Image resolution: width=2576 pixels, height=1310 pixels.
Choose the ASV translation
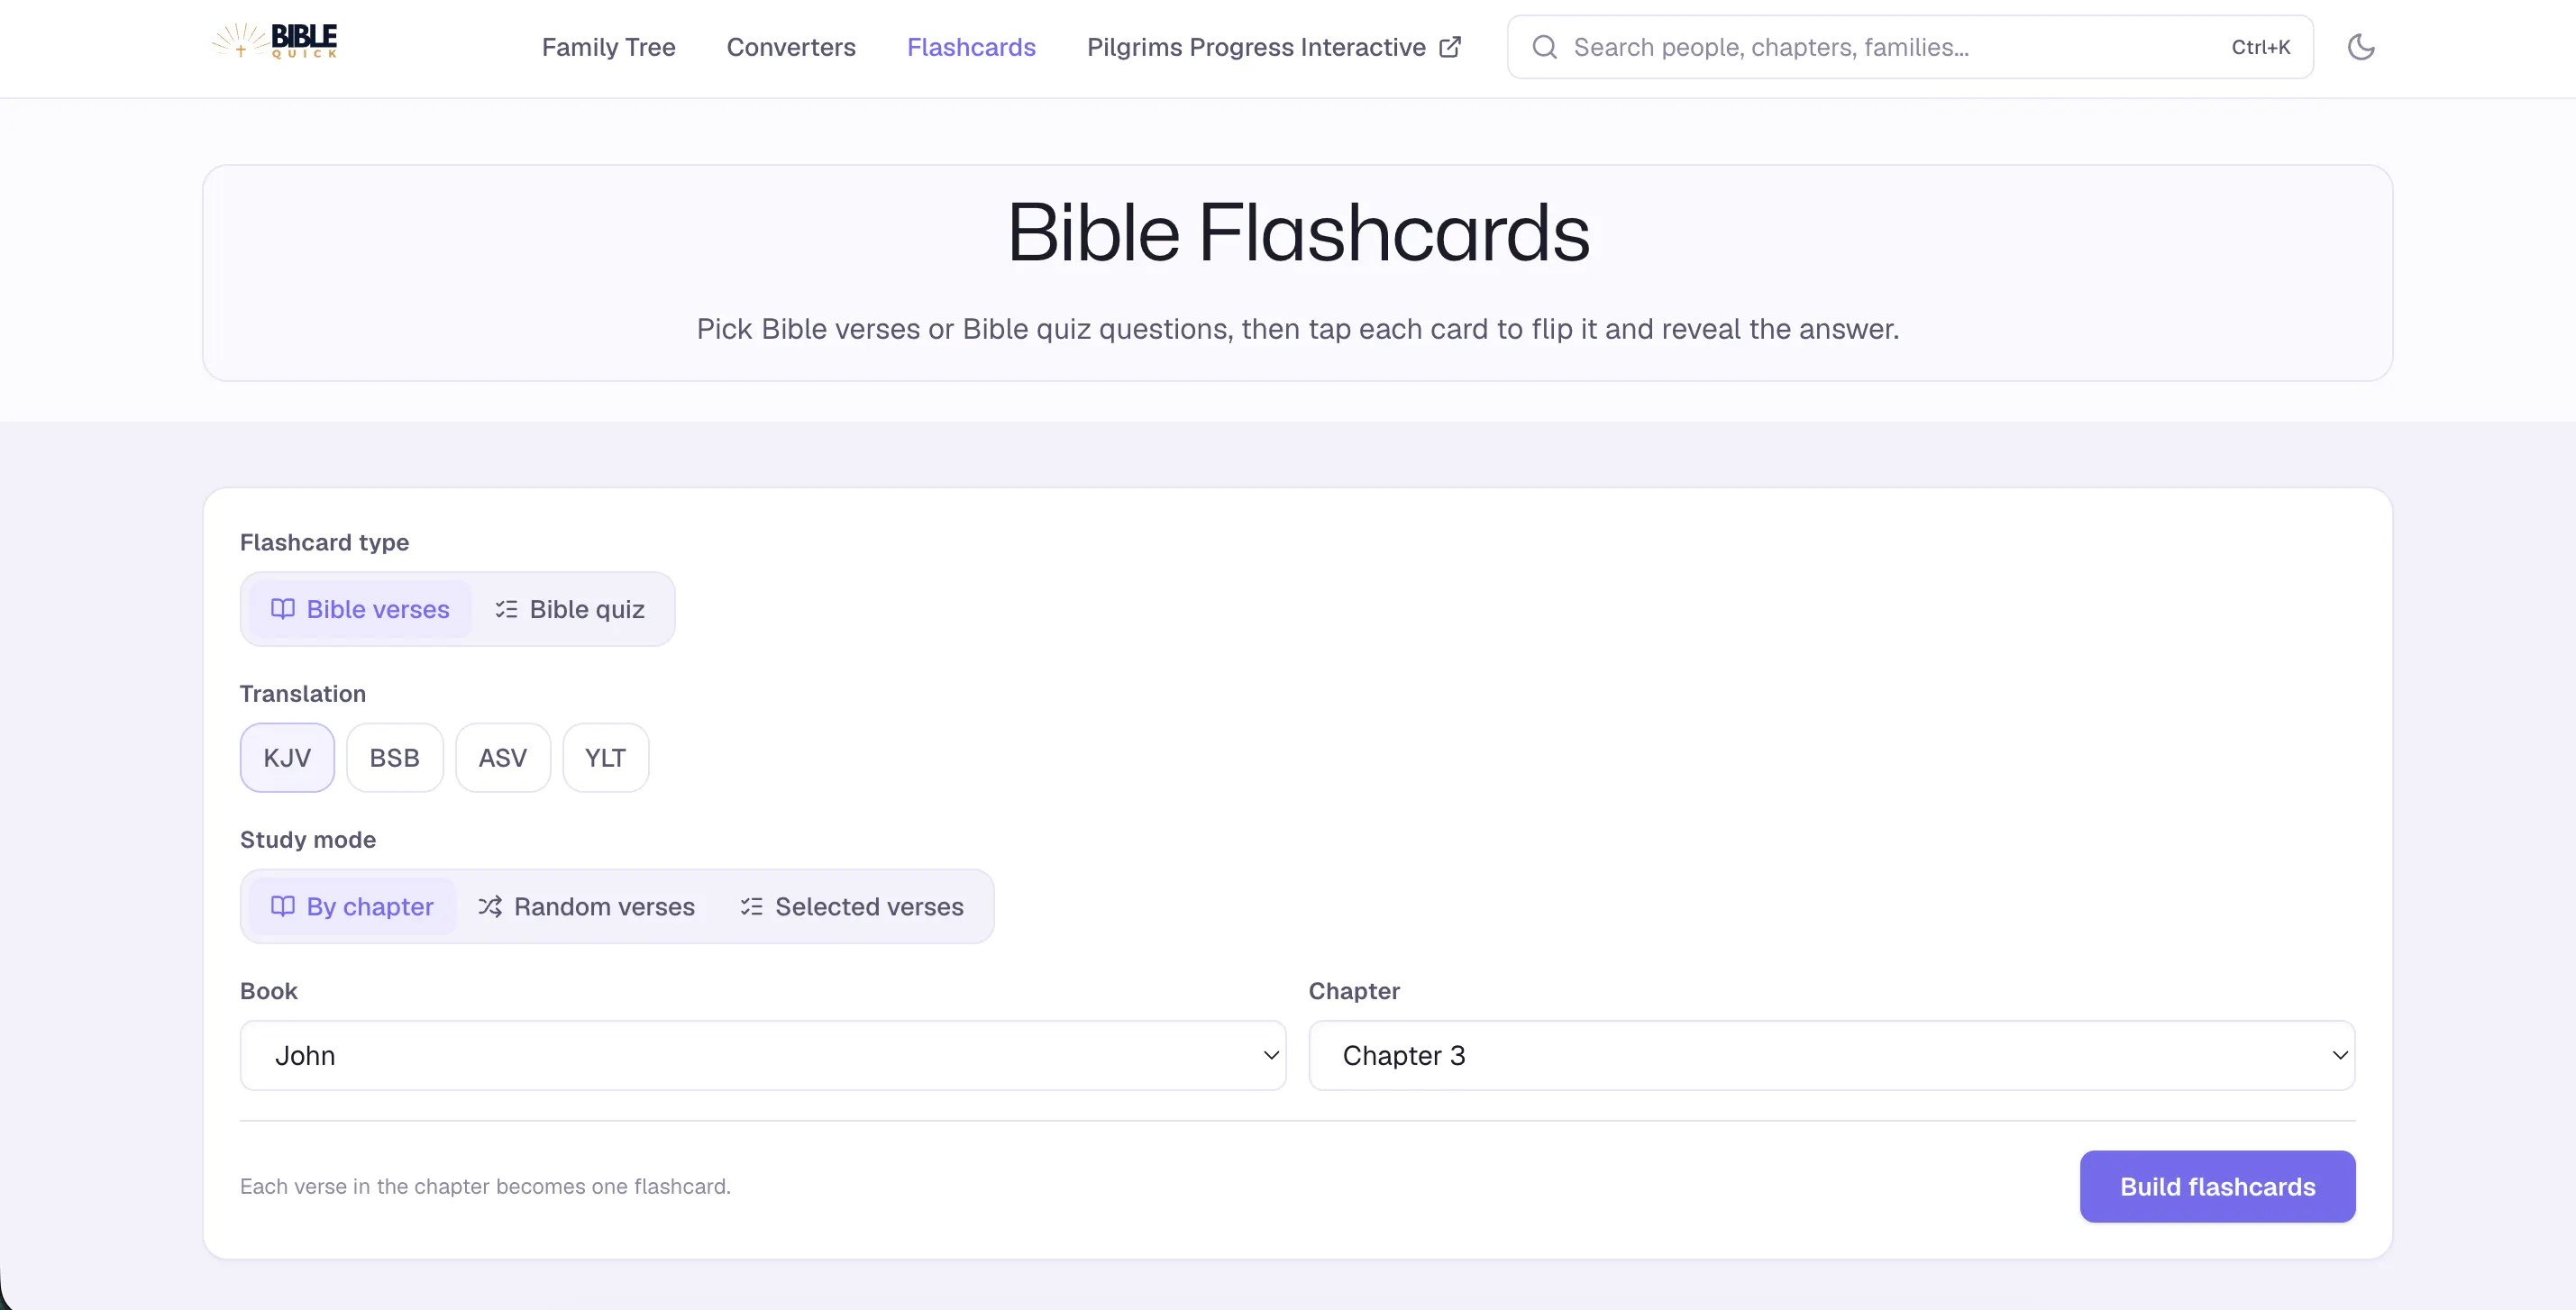click(502, 758)
